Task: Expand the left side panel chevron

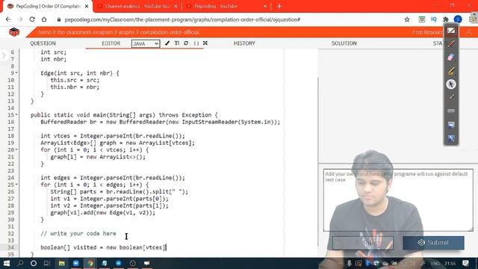Action: coord(4,56)
